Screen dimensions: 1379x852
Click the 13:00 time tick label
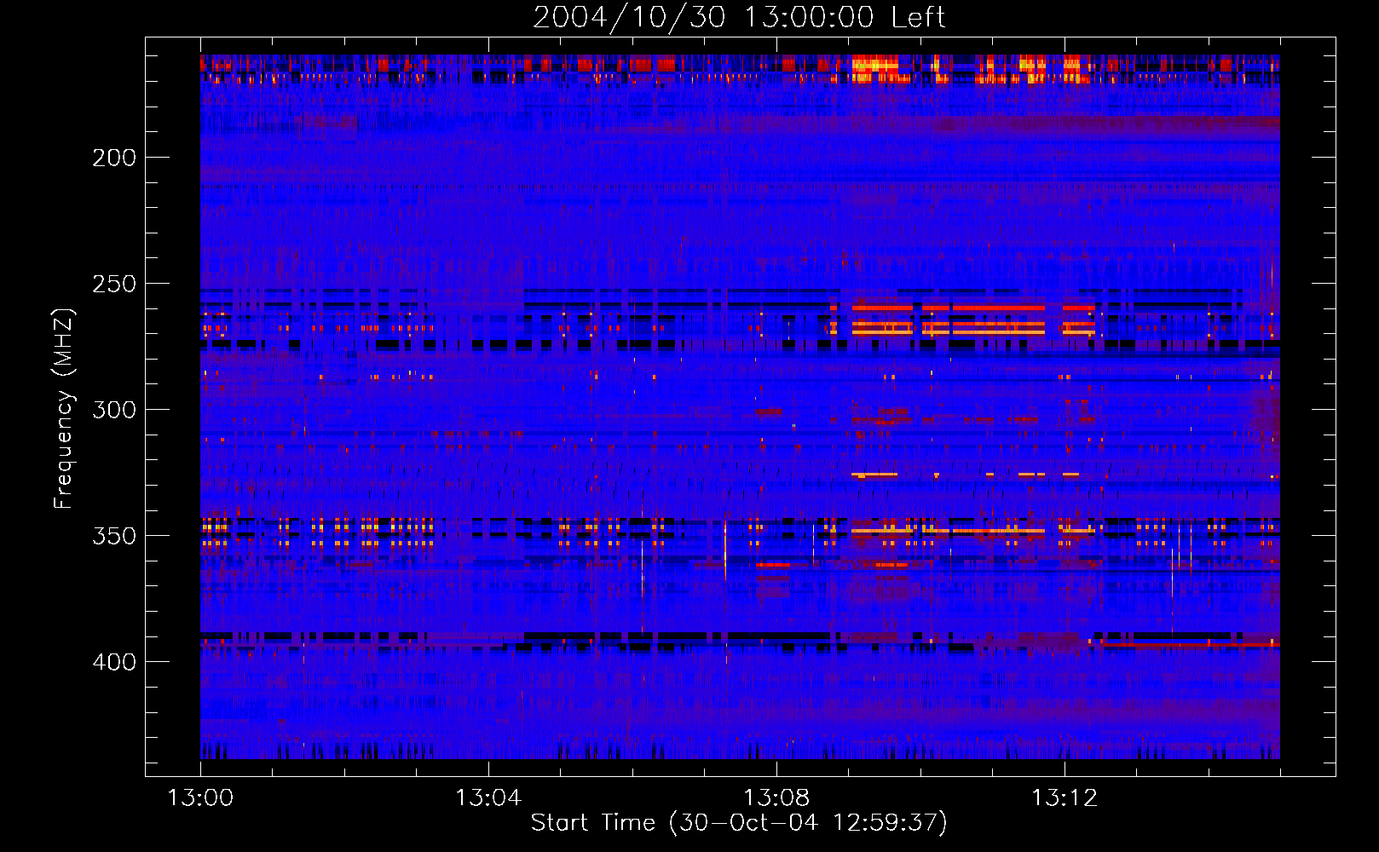tap(200, 798)
